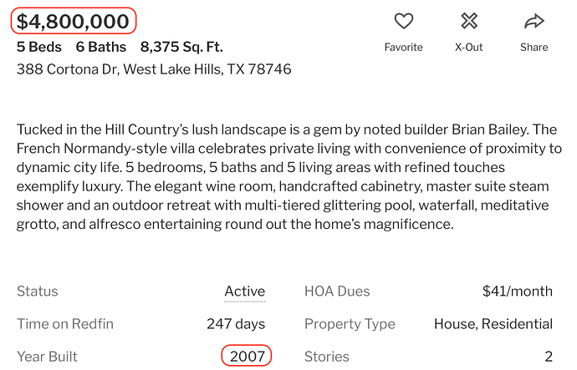Click the X-Out cross icon
Image resolution: width=577 pixels, height=370 pixels.
pos(469,21)
